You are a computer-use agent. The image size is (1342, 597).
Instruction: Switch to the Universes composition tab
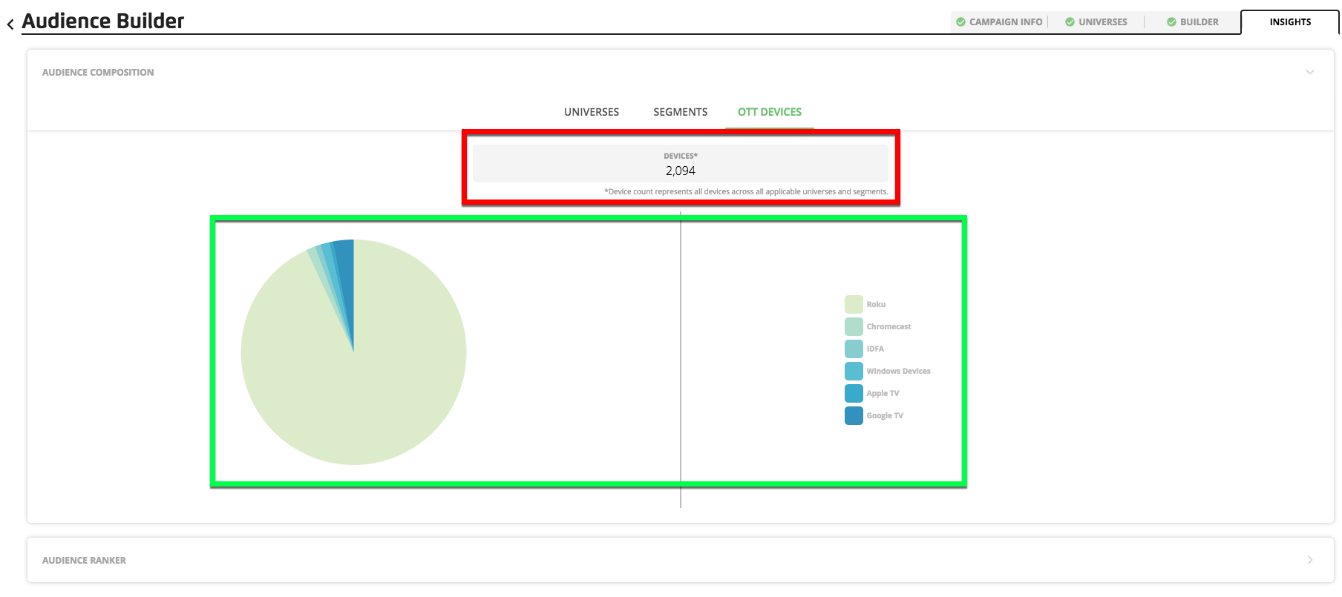(592, 112)
